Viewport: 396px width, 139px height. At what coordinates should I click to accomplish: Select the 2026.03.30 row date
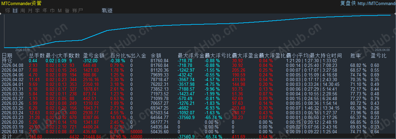point(13,94)
